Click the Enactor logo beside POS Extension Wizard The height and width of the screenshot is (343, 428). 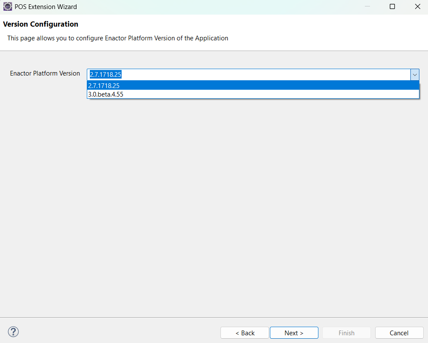tap(7, 6)
